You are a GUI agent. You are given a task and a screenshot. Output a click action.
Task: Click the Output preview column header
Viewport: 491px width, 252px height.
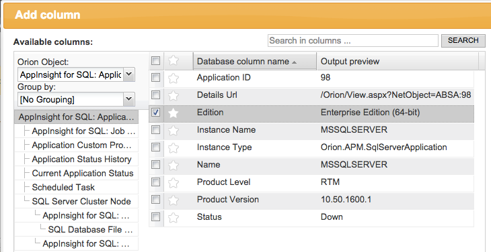pyautogui.click(x=398, y=62)
